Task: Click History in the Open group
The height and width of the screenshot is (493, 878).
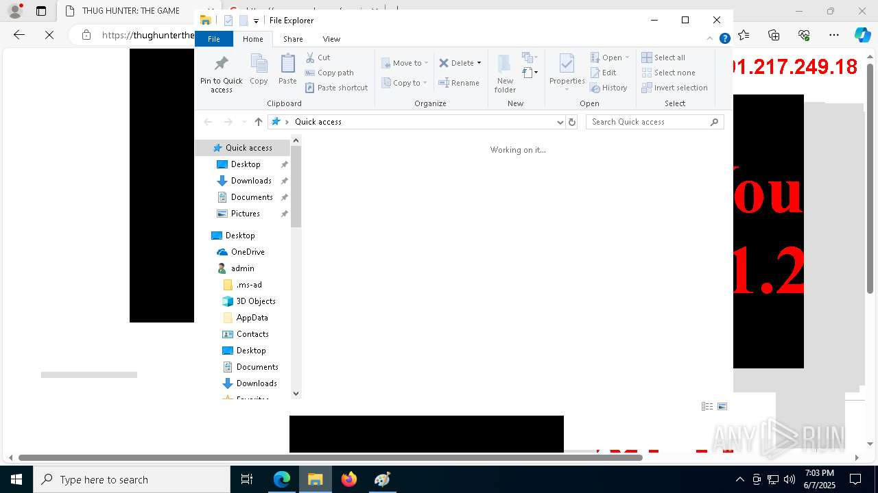Action: point(608,88)
